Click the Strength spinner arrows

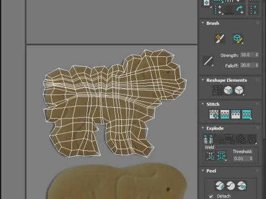pos(257,55)
